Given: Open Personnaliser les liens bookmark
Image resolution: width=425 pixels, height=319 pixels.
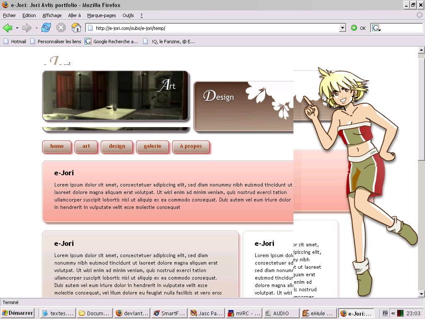Looking at the screenshot, I should tap(56, 42).
